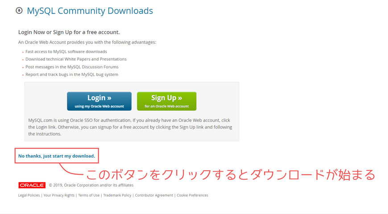388x214 pixels.
Task: Click 'Report and track bugs' bullet text
Action: point(72,74)
